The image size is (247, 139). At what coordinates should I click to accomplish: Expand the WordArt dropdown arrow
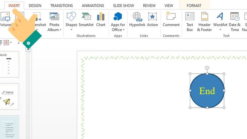pos(220,30)
